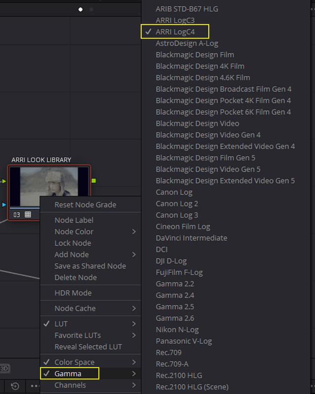Select first page indicator dot
This screenshot has height=394, width=315.
coord(81,9)
